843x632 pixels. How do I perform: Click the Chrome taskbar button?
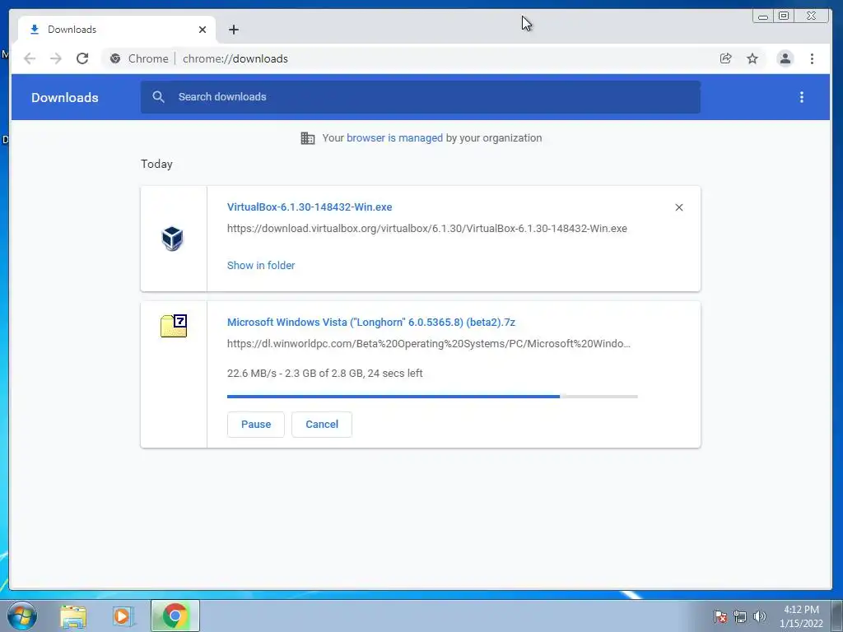[175, 616]
